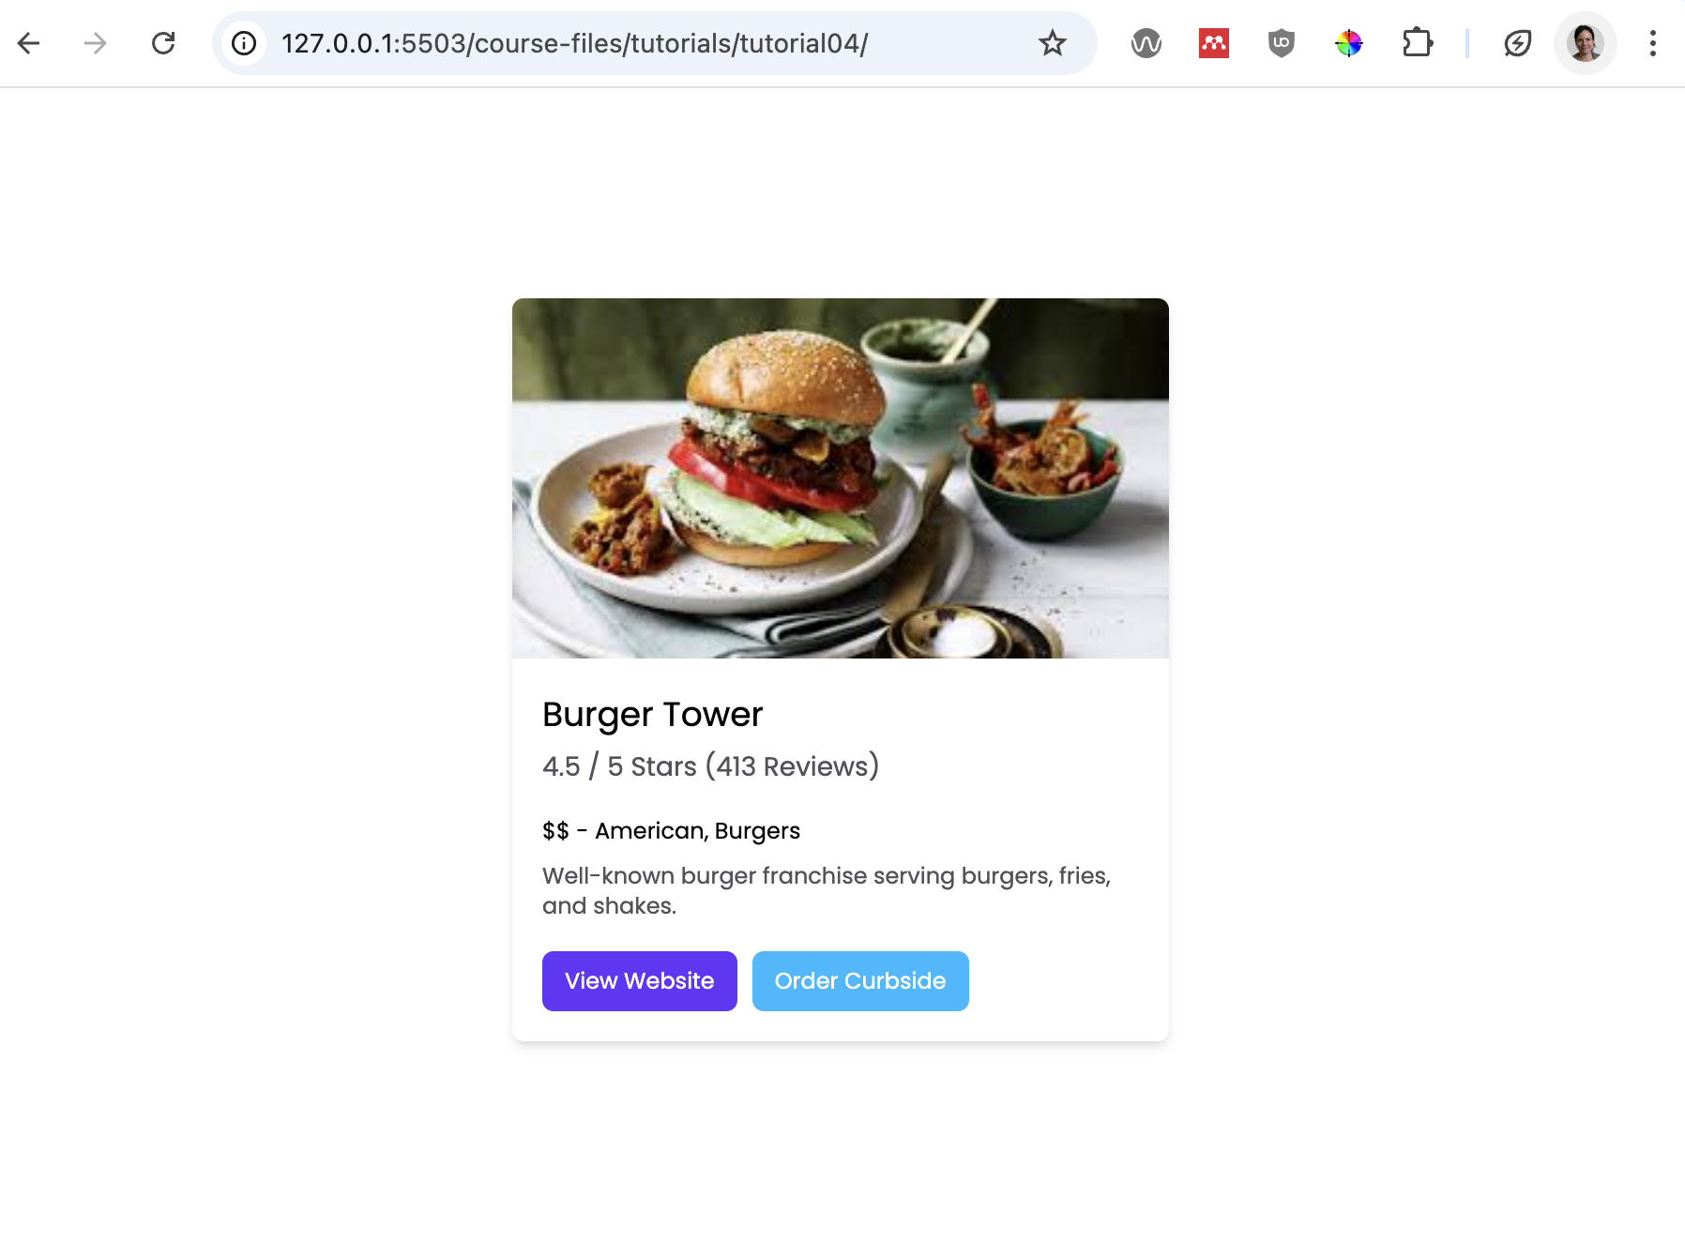Open the red Mendeley extension icon
Image resolution: width=1685 pixels, height=1242 pixels.
tap(1214, 43)
